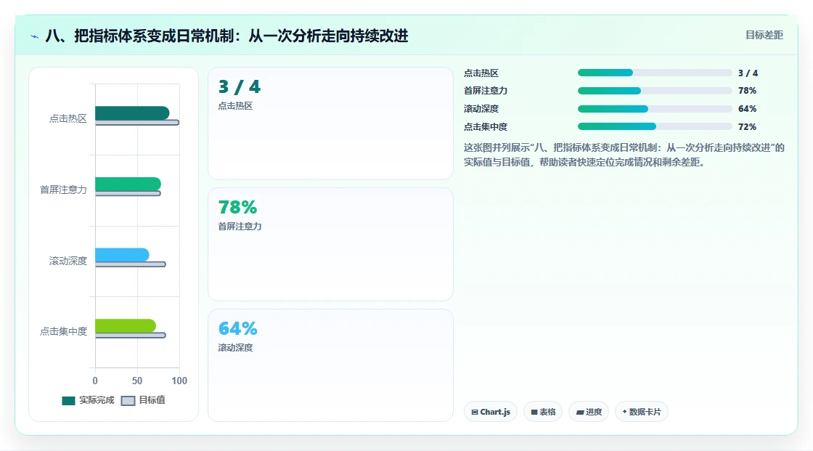Click the 点击热区 chart axis label
813x451 pixels.
tap(68, 118)
